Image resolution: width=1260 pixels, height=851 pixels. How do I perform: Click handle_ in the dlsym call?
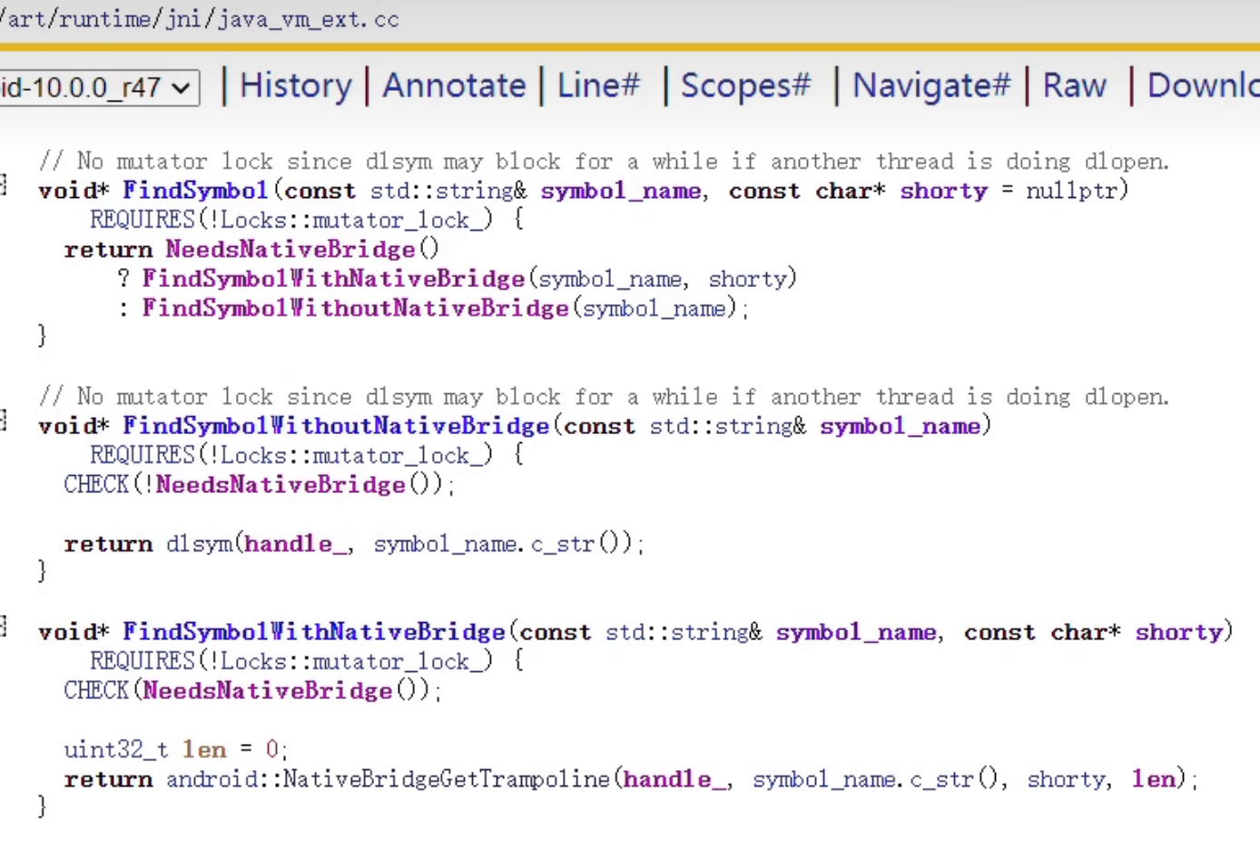[296, 544]
